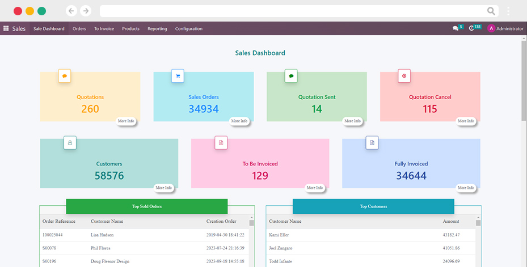The height and width of the screenshot is (267, 527).
Task: Click More Info on Quotations card
Action: (x=126, y=121)
